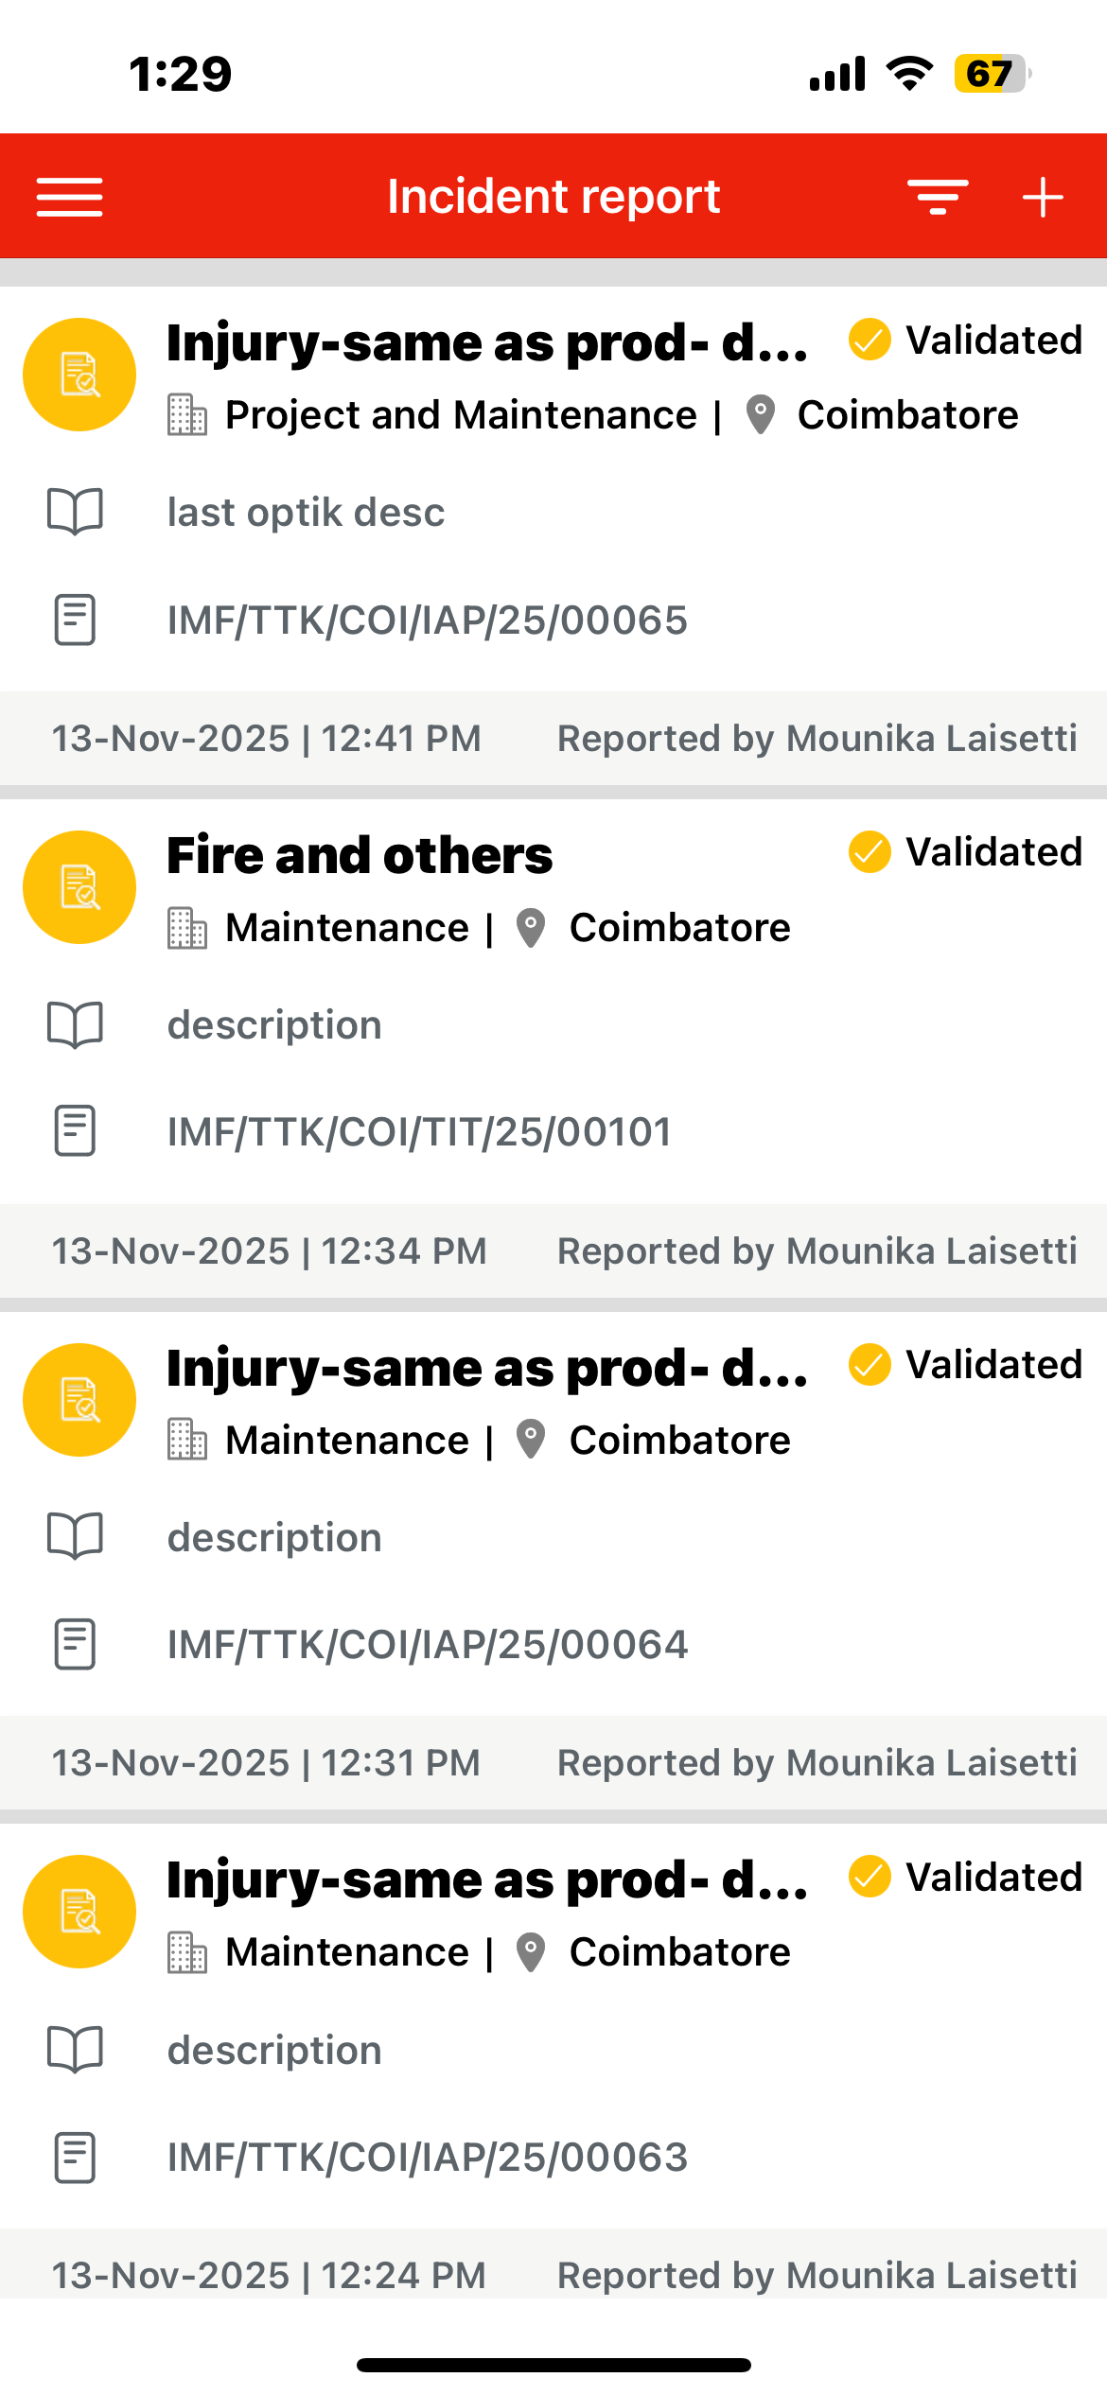Open reference number IMF/TTK/COI/IAP/25/00065
This screenshot has height=2395, width=1107.
click(x=427, y=621)
